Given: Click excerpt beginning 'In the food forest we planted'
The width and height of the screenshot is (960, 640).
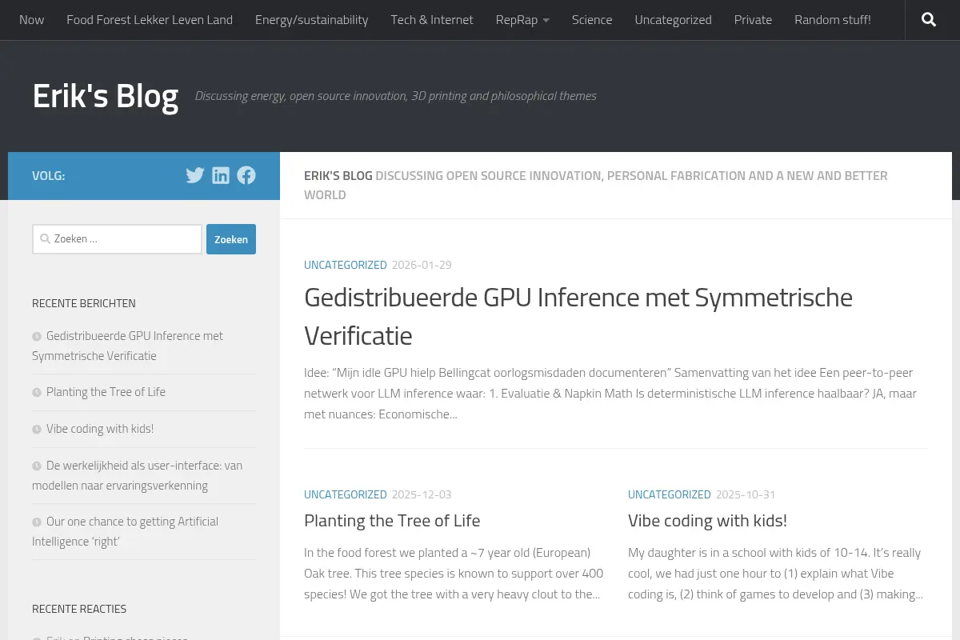Looking at the screenshot, I should (454, 574).
